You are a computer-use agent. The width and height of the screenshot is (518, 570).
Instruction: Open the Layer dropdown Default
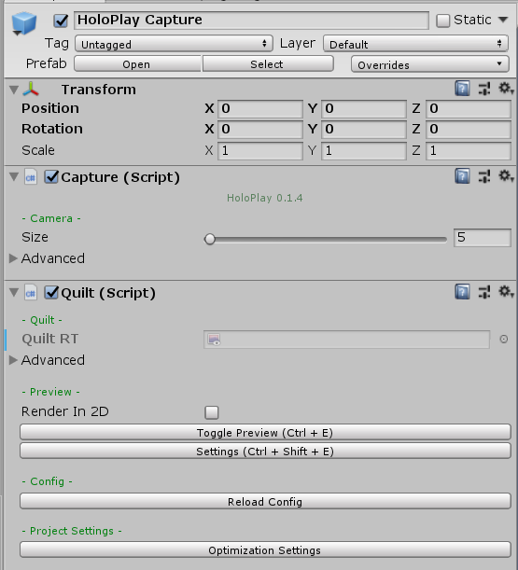(415, 44)
